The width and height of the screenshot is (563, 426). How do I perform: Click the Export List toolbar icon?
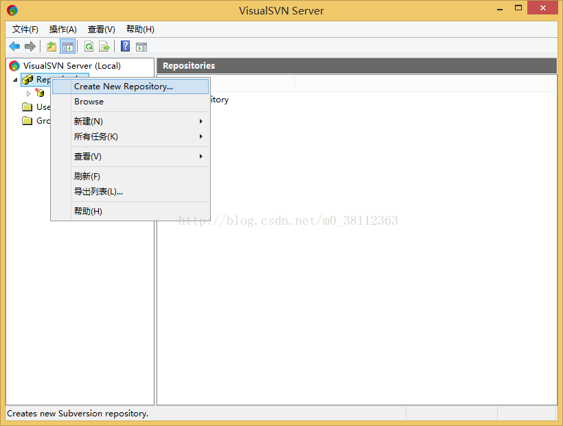coord(104,46)
